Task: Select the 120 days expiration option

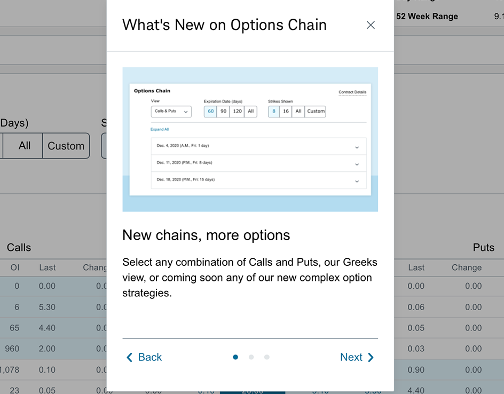Action: click(237, 112)
